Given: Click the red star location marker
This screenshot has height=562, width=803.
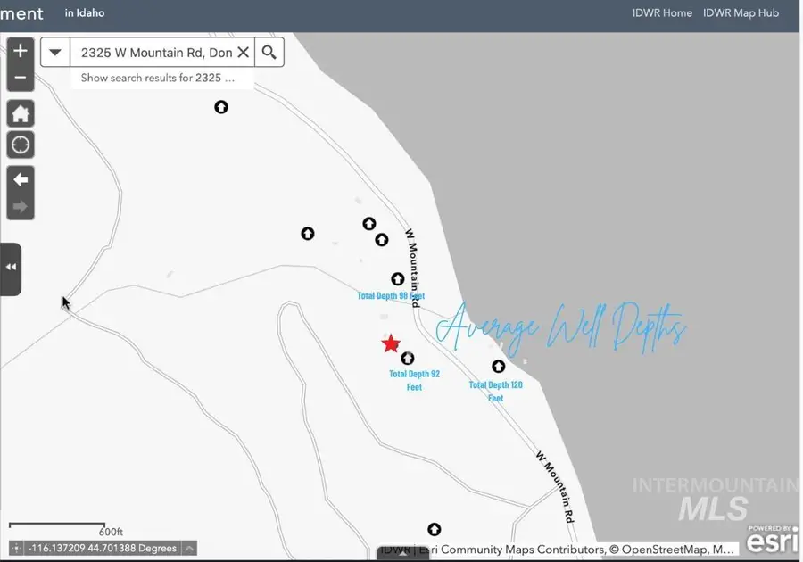Looking at the screenshot, I should (x=391, y=343).
